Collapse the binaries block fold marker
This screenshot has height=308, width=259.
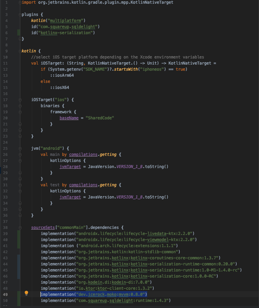pyautogui.click(x=20, y=106)
